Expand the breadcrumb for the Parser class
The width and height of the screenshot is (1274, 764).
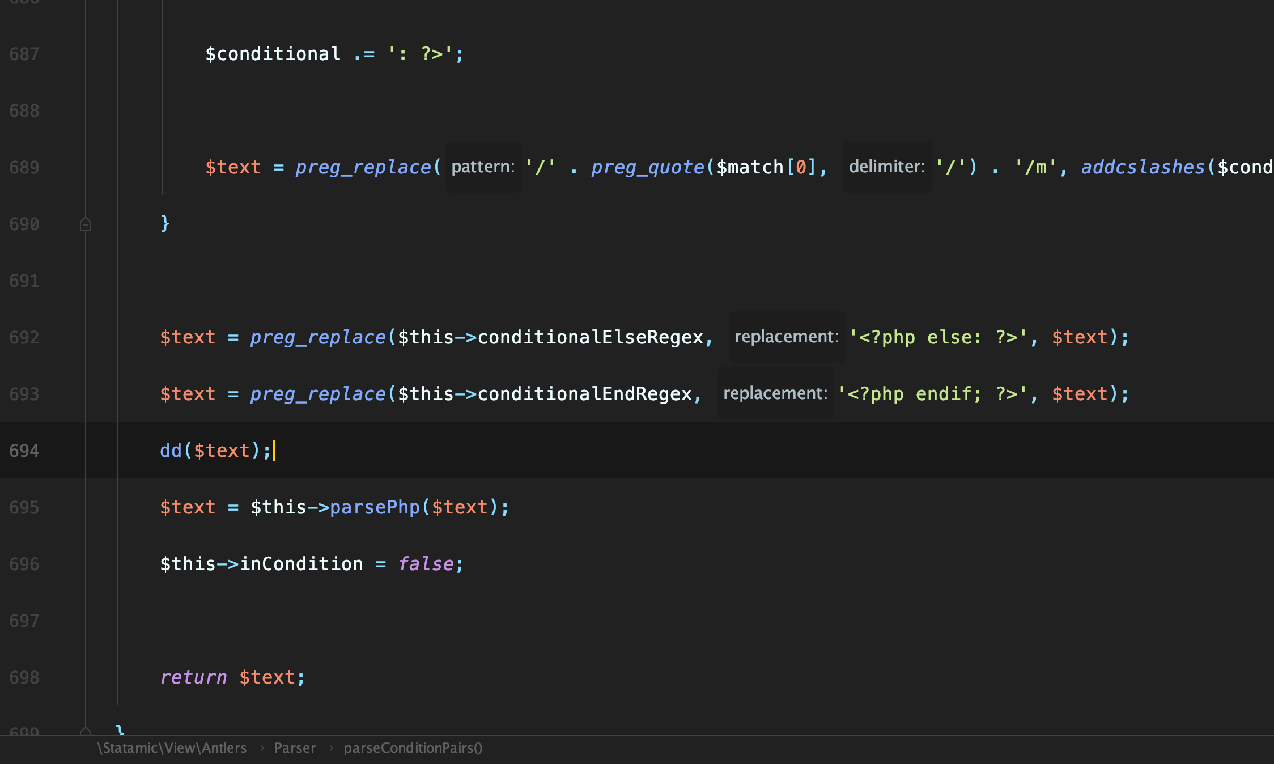pyautogui.click(x=295, y=748)
